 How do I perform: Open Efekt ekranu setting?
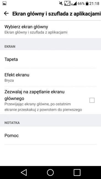[50, 77]
